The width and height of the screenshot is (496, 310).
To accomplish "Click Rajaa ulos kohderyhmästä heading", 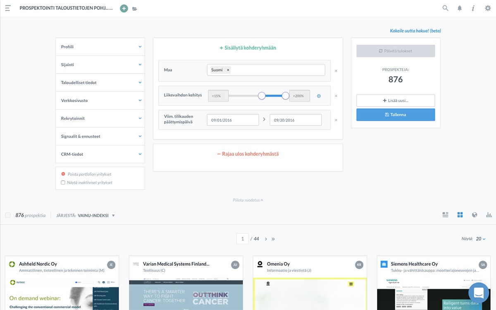I will coord(248,154).
